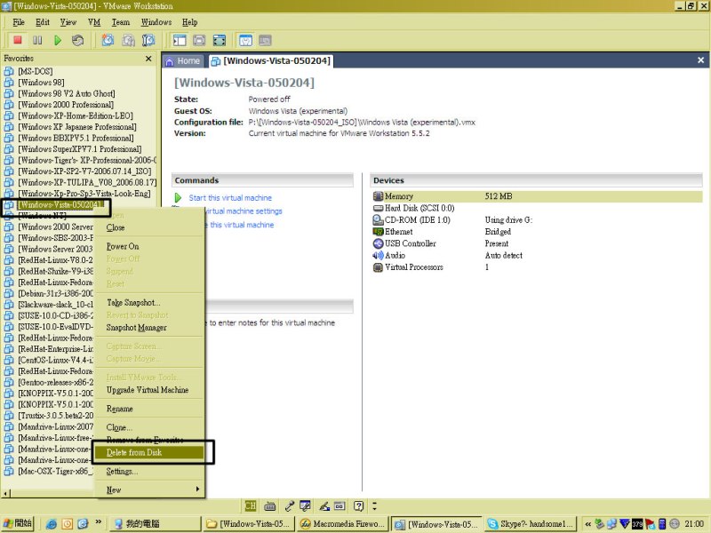This screenshot has width=711, height=533.
Task: Close the Windows-Vista-050204 tab with X
Action: 700,60
